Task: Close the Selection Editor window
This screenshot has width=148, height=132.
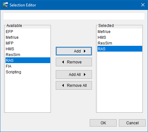Action: (143, 5)
